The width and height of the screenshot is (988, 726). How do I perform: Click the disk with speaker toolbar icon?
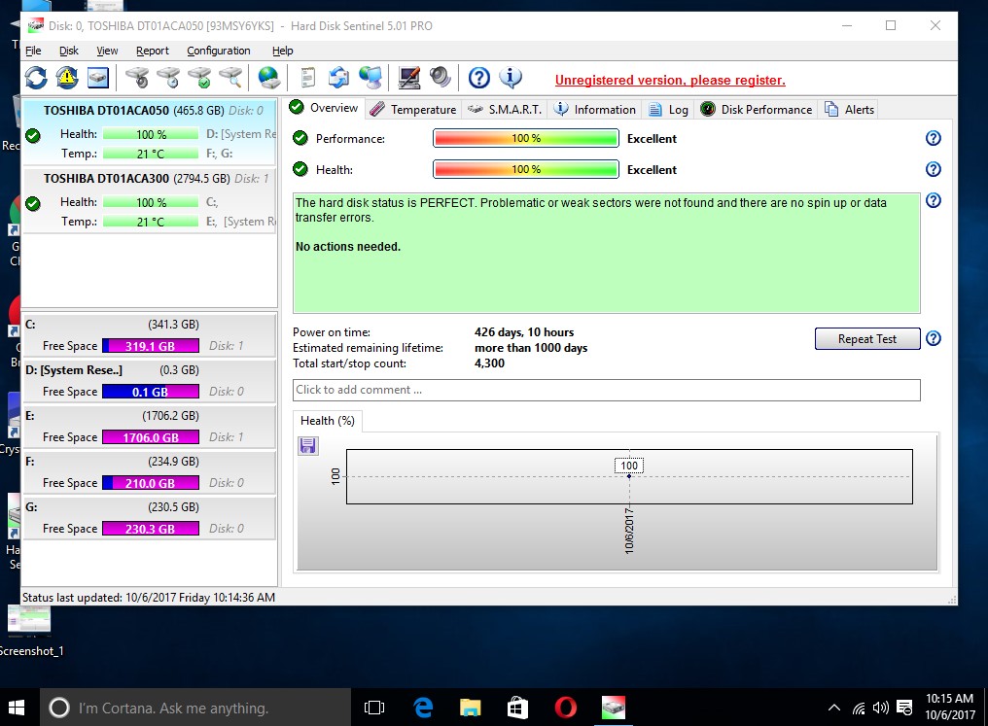137,78
